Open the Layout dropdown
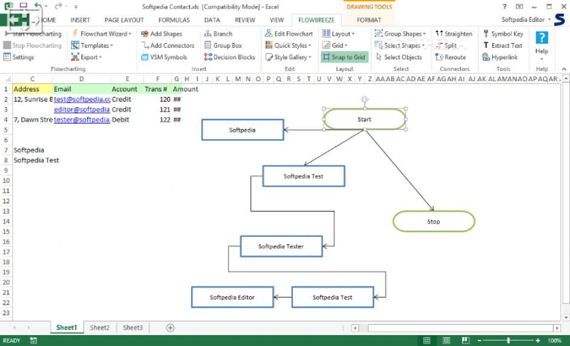This screenshot has width=570, height=346. tap(338, 34)
